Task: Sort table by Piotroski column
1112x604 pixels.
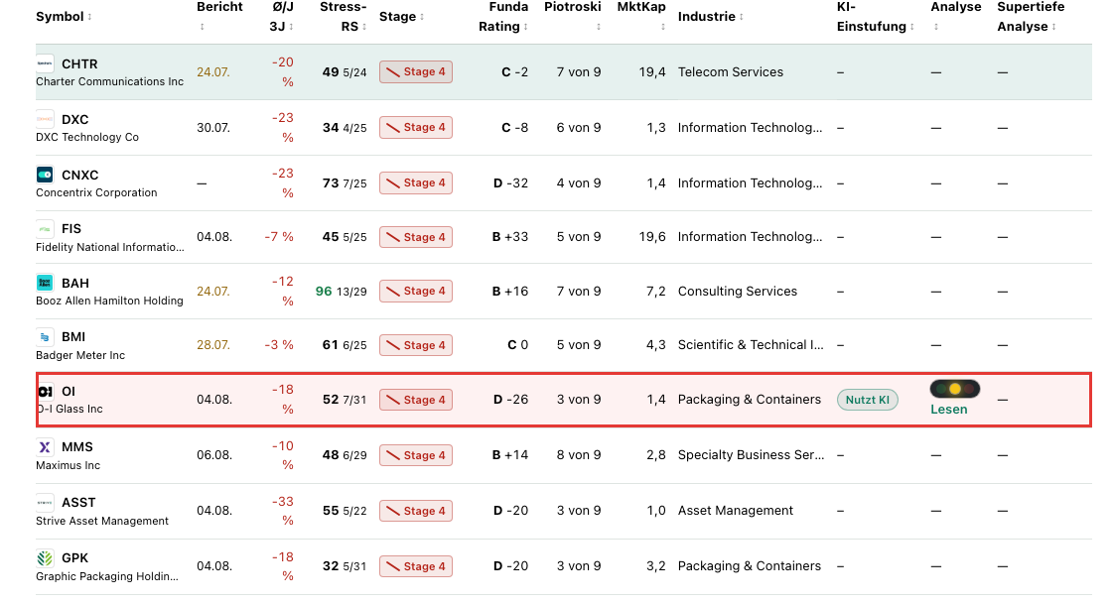Action: click(x=572, y=16)
